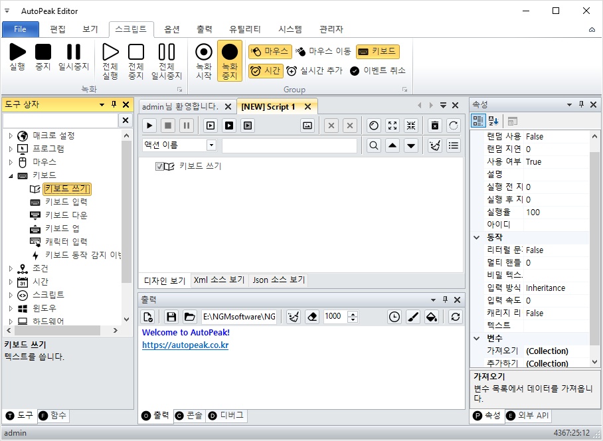Open the 액션 이름 dropdown
Viewport: 603px width, 441px height.
point(211,145)
